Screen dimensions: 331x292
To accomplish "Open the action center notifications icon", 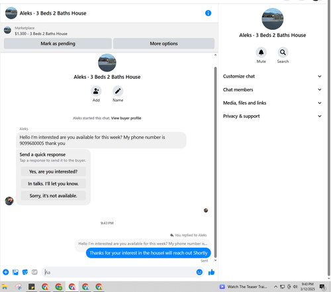I will pyautogui.click(x=322, y=287).
